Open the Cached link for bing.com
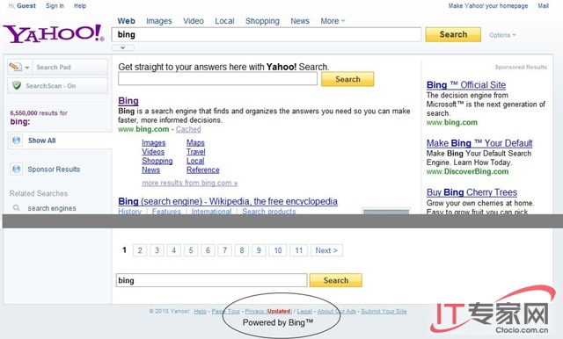Screen dimensions: 563x339 point(188,129)
